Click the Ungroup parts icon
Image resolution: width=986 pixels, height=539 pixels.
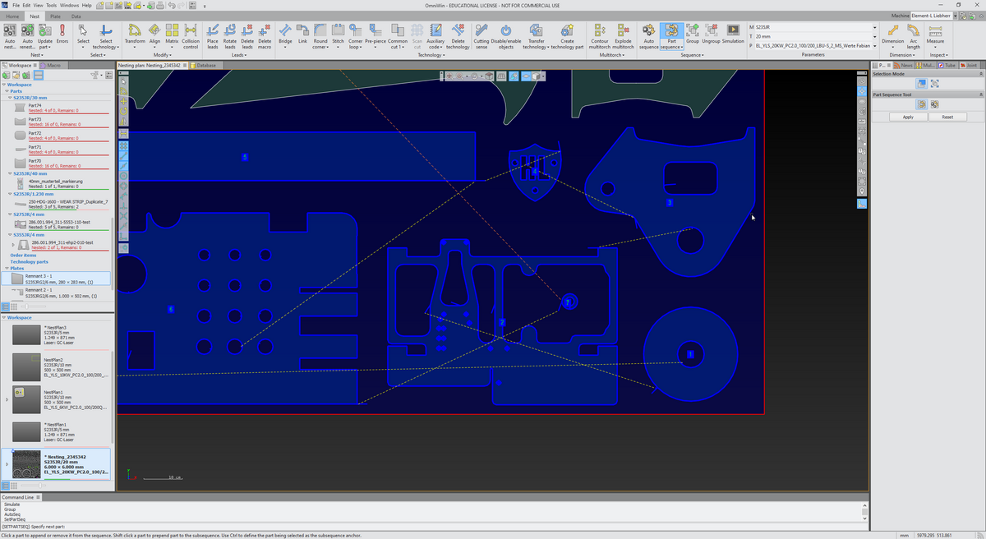[x=711, y=30]
